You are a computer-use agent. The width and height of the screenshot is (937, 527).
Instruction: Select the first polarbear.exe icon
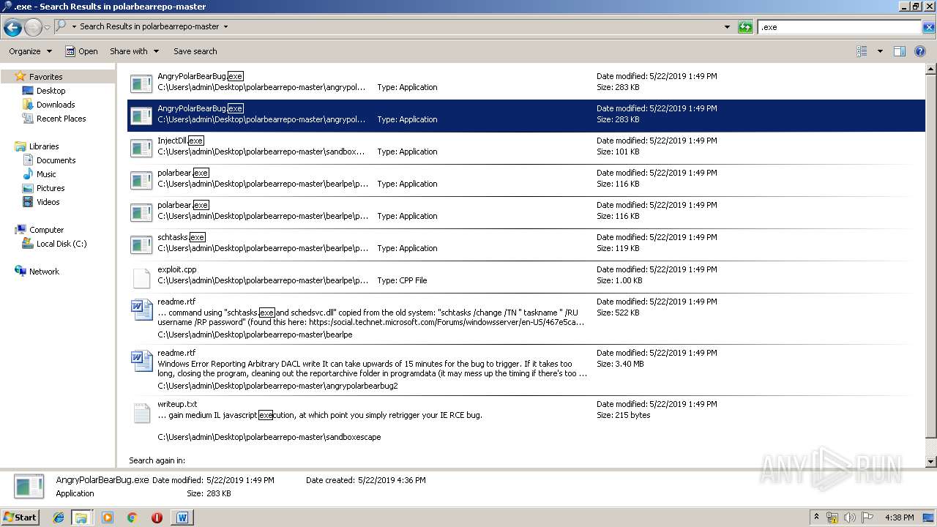(141, 179)
